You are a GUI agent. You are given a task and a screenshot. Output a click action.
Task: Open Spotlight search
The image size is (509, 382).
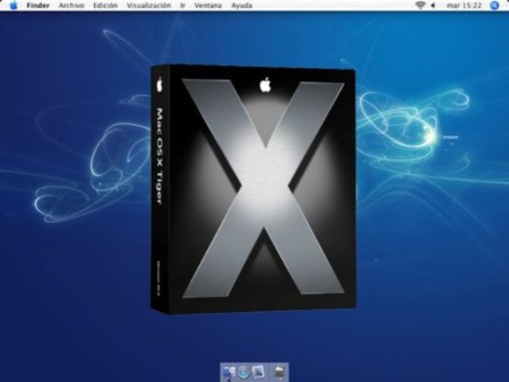pos(495,6)
